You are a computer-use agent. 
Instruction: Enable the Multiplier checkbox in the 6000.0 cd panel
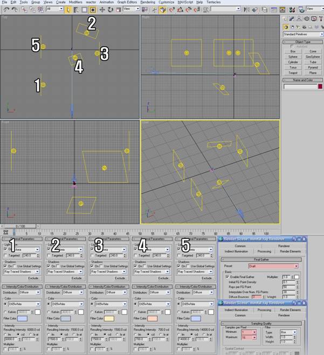(5, 349)
